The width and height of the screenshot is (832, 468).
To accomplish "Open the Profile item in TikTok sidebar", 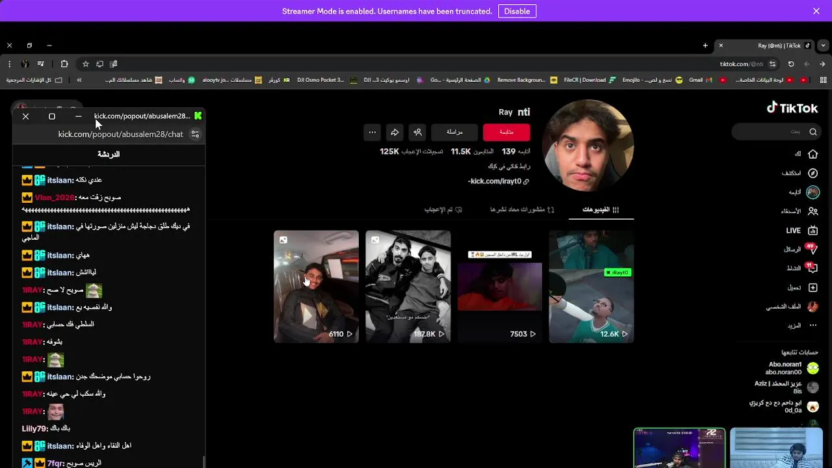I will (792, 306).
